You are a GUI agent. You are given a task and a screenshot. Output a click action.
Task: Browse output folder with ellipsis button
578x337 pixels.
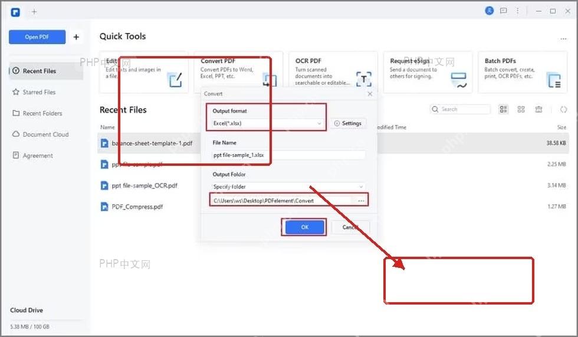(x=361, y=201)
